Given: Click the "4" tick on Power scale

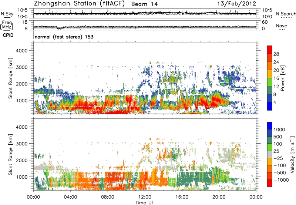Looking at the screenshot, I should coord(275,102).
